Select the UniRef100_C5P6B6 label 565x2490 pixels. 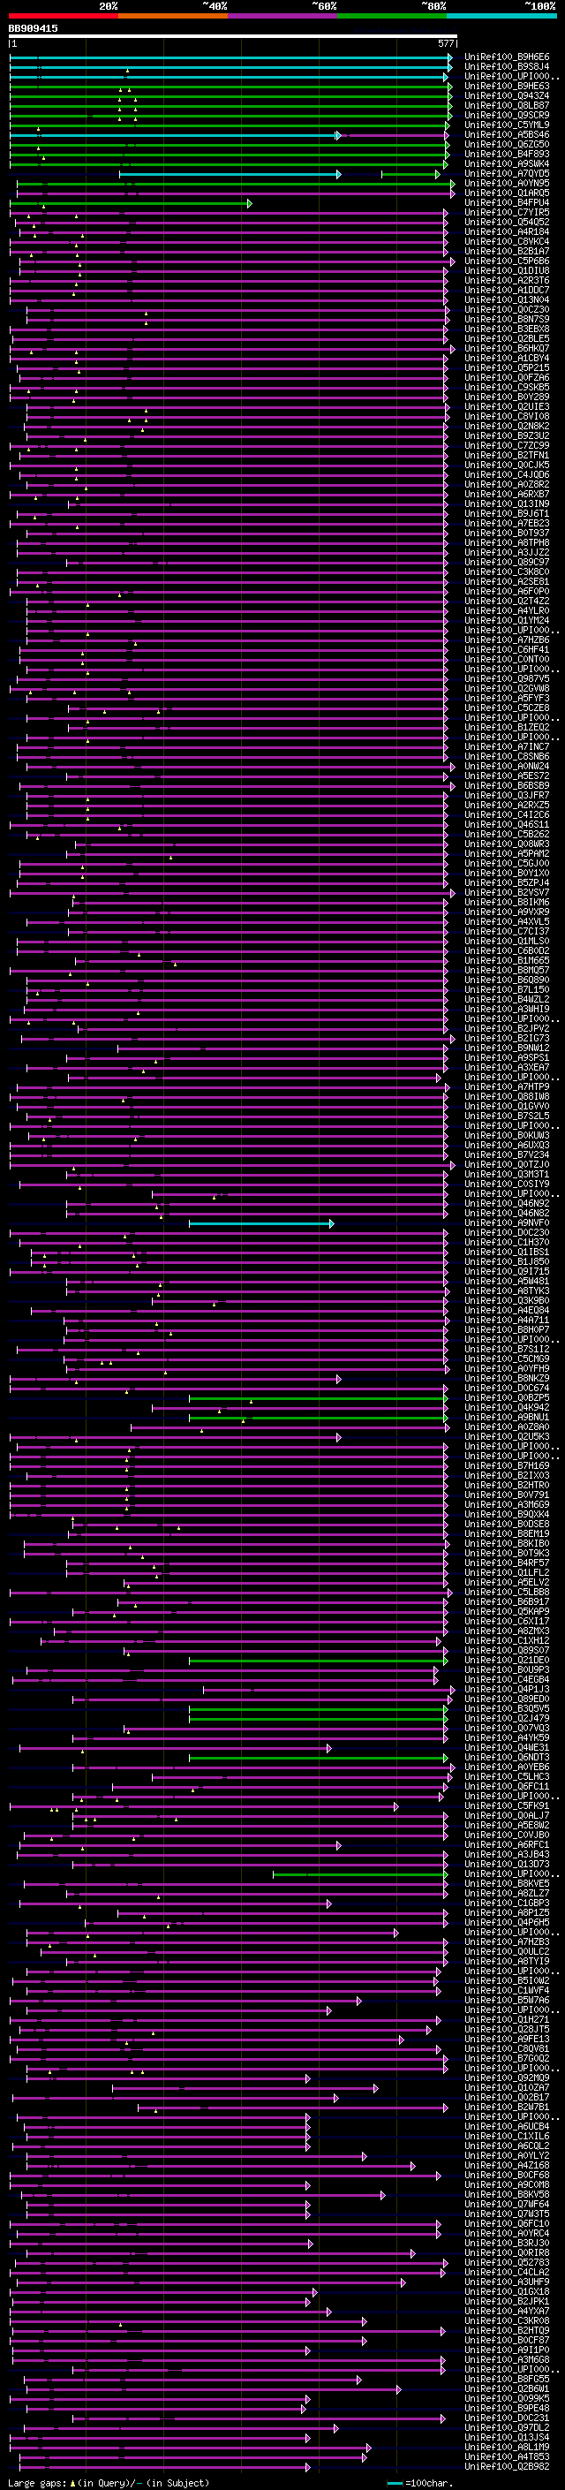(x=507, y=261)
